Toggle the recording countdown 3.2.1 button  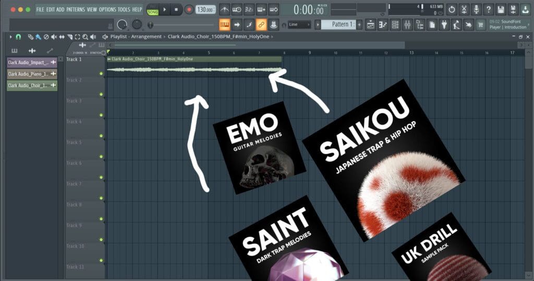[249, 9]
